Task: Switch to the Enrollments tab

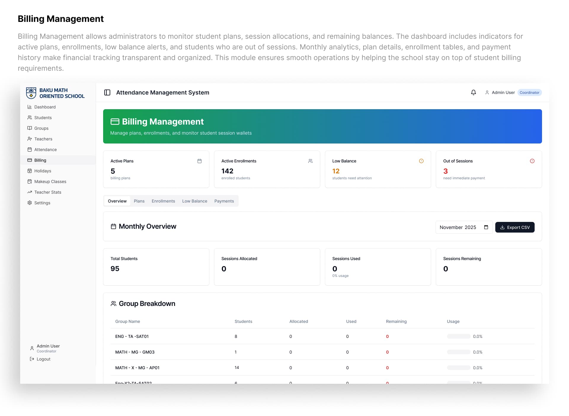Action: (x=163, y=201)
